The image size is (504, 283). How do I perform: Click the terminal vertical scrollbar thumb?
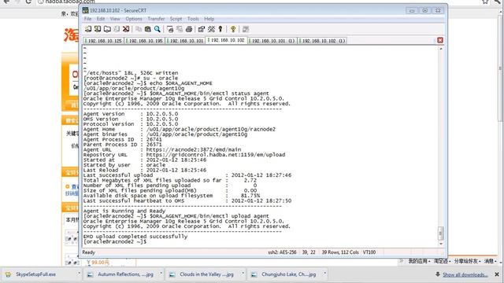(441, 233)
